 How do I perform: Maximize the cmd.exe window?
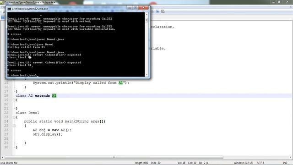136,8
